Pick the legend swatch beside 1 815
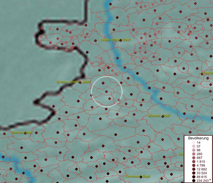Image resolution: width=213 pixels, height=183 pixels. [194, 162]
